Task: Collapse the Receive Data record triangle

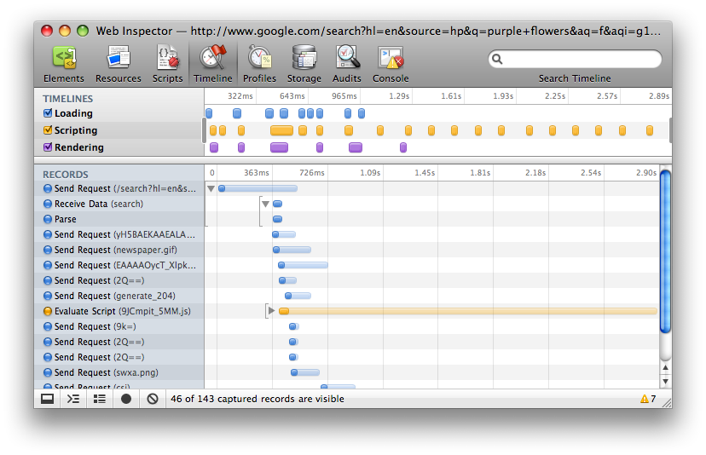Action: coord(265,204)
